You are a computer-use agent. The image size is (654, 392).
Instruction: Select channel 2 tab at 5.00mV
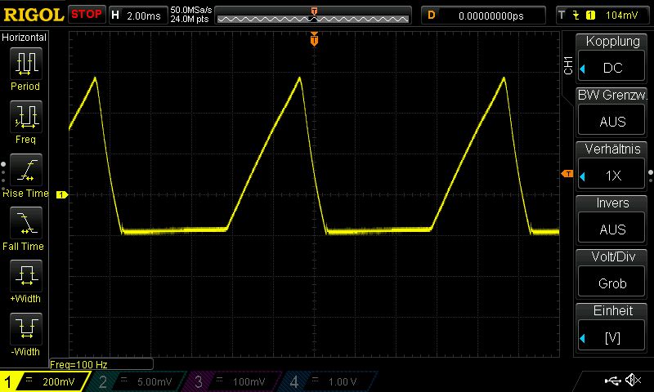pyautogui.click(x=137, y=381)
